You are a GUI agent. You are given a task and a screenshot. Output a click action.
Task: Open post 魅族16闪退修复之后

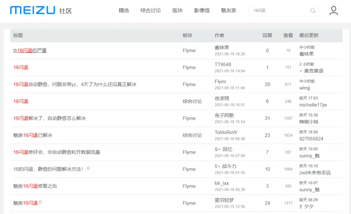[x=35, y=186]
